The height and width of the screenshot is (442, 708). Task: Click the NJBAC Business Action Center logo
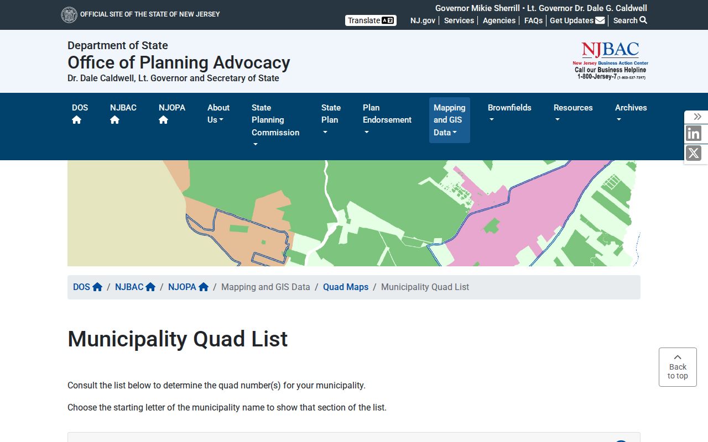coord(610,61)
